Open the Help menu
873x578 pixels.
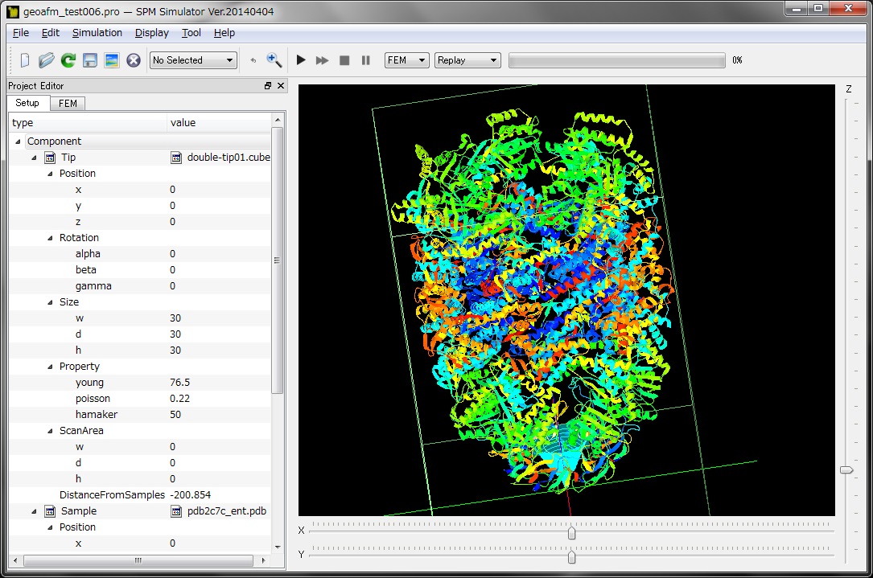tap(224, 33)
